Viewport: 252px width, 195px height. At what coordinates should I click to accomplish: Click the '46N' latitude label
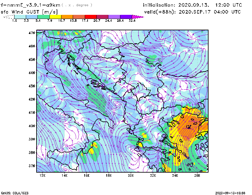coord(32,46)
